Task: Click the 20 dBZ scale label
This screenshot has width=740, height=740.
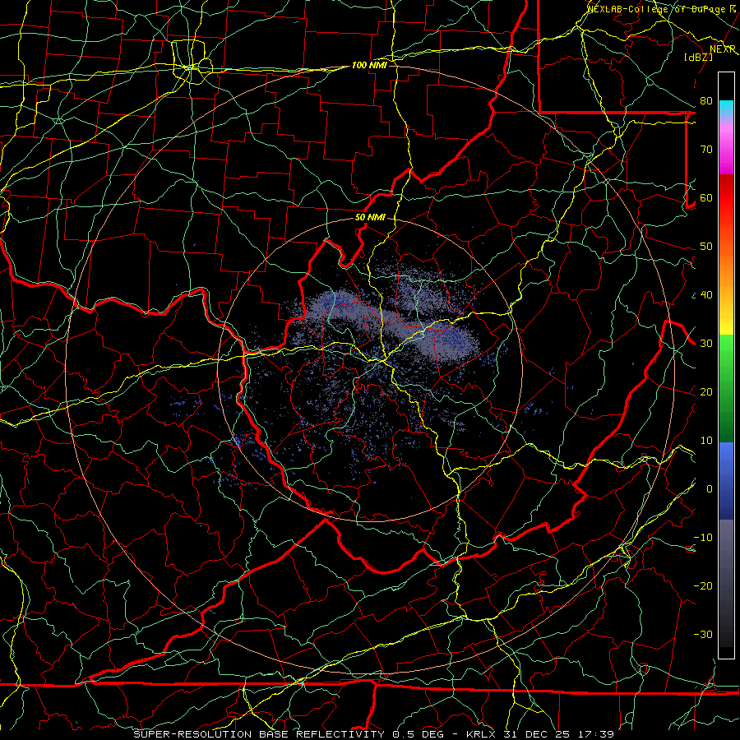Action: click(x=706, y=391)
